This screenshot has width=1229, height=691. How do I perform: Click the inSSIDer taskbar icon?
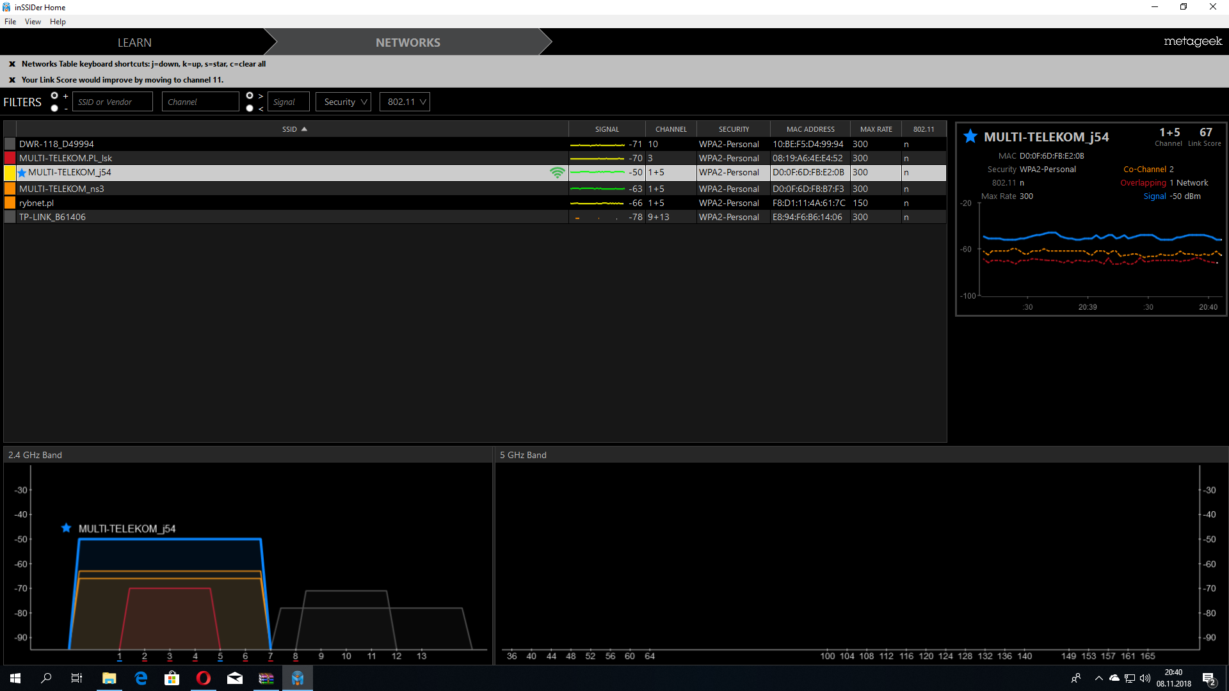[x=298, y=678]
